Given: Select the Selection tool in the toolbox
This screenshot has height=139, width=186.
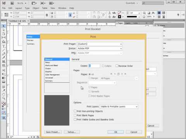Looking at the screenshot, I should tap(3, 26).
